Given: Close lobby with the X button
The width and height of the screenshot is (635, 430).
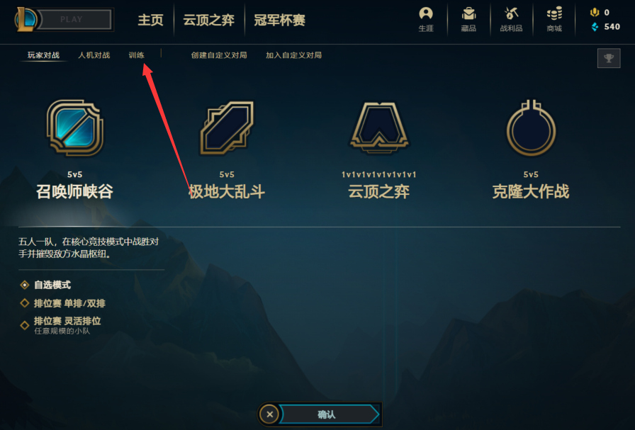Looking at the screenshot, I should coord(270,414).
